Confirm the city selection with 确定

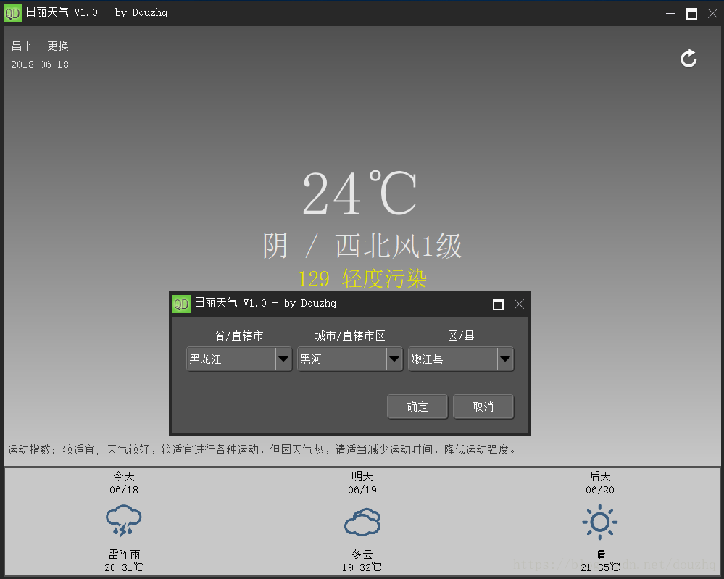coord(417,407)
